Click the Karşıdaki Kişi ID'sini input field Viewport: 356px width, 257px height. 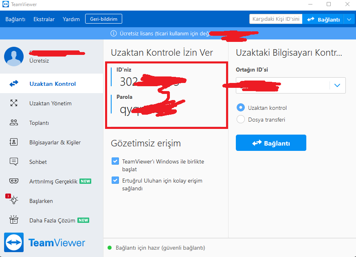pos(276,19)
